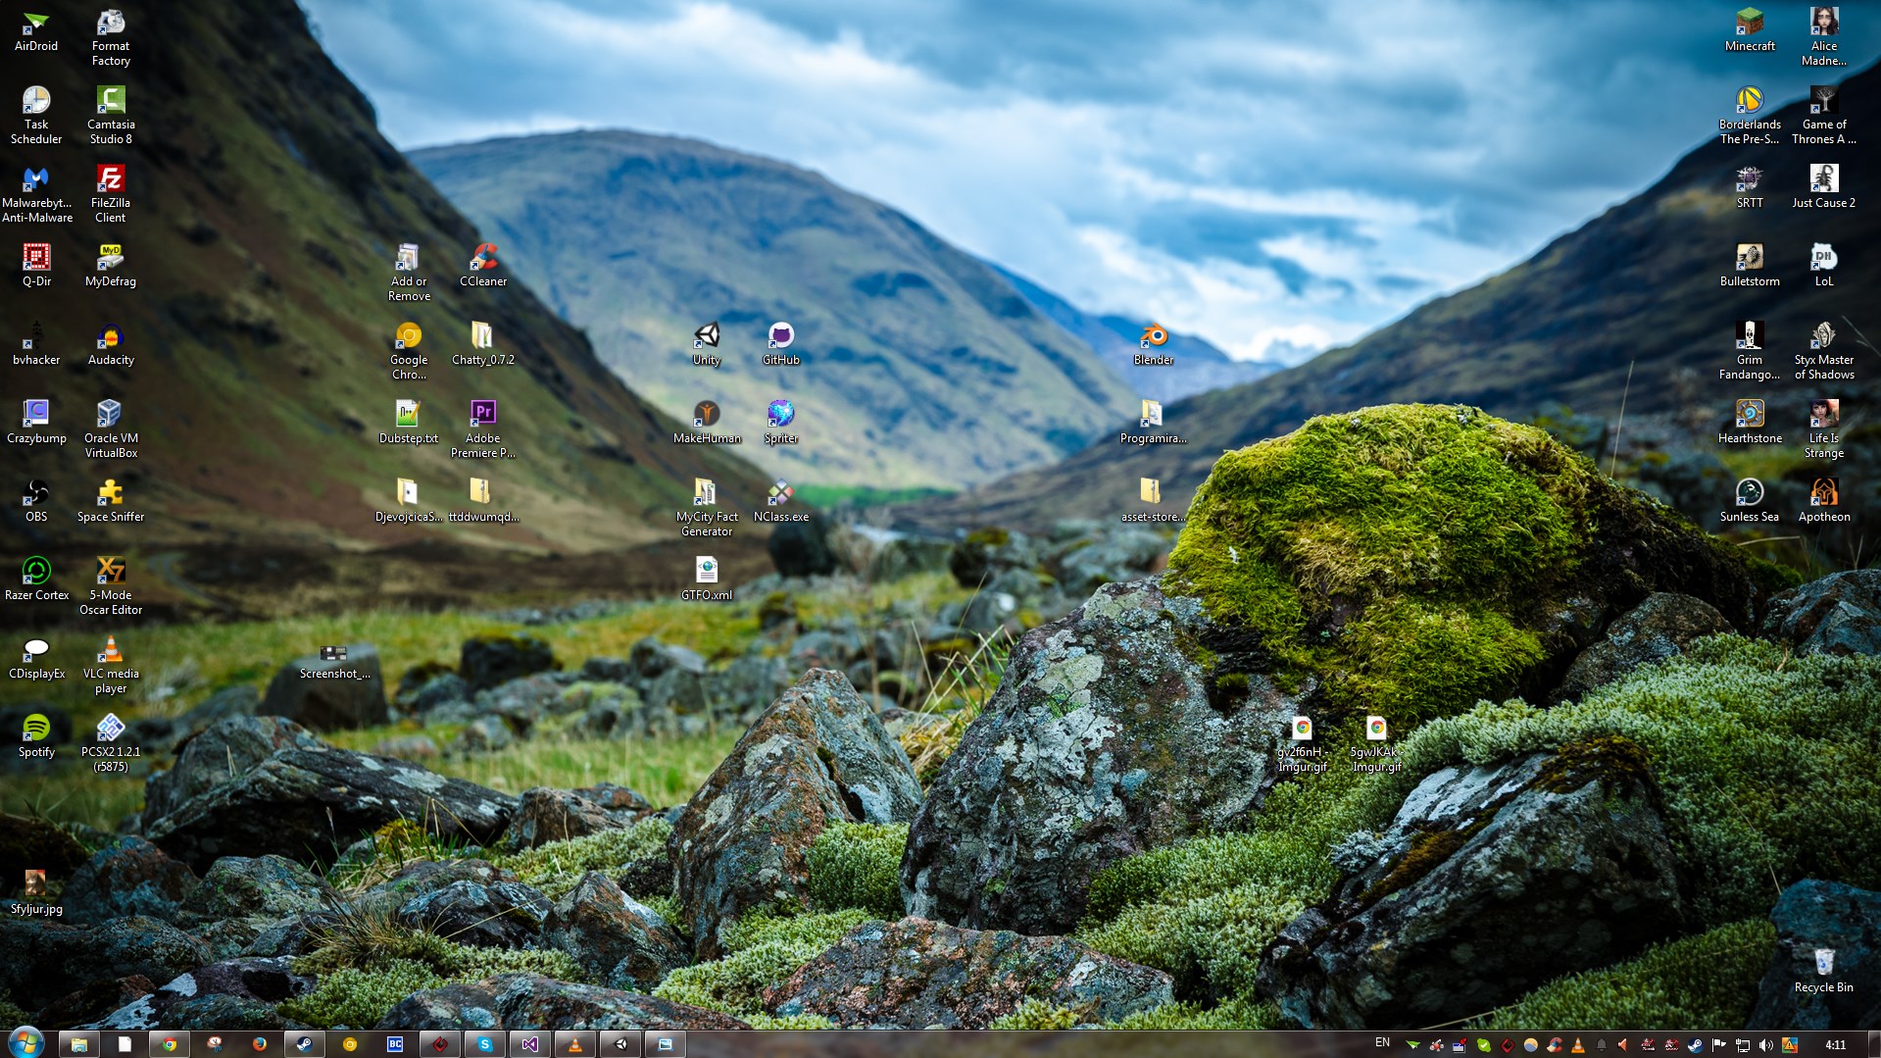This screenshot has height=1058, width=1881.
Task: Select the Dubstep.txt file
Action: click(409, 423)
